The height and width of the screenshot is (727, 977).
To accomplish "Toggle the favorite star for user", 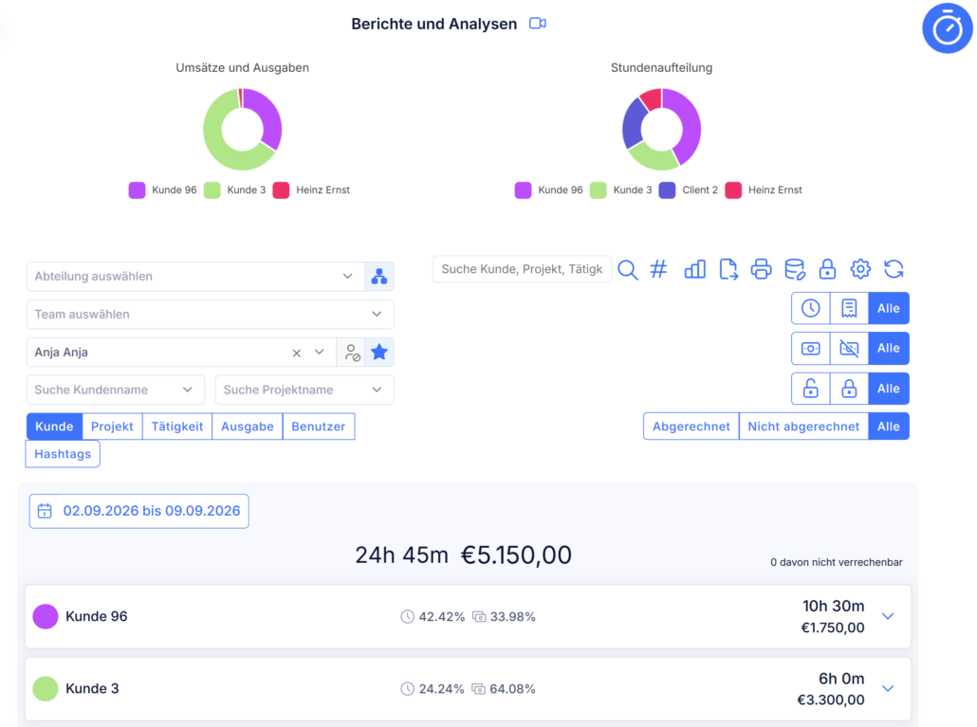I will coord(379,353).
